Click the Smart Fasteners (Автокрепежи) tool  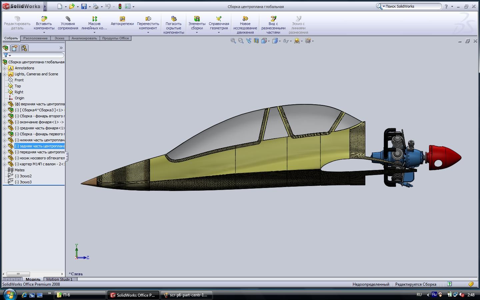pos(122,19)
